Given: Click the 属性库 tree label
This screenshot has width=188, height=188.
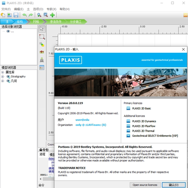Looking at the screenshot, I should [10, 72].
